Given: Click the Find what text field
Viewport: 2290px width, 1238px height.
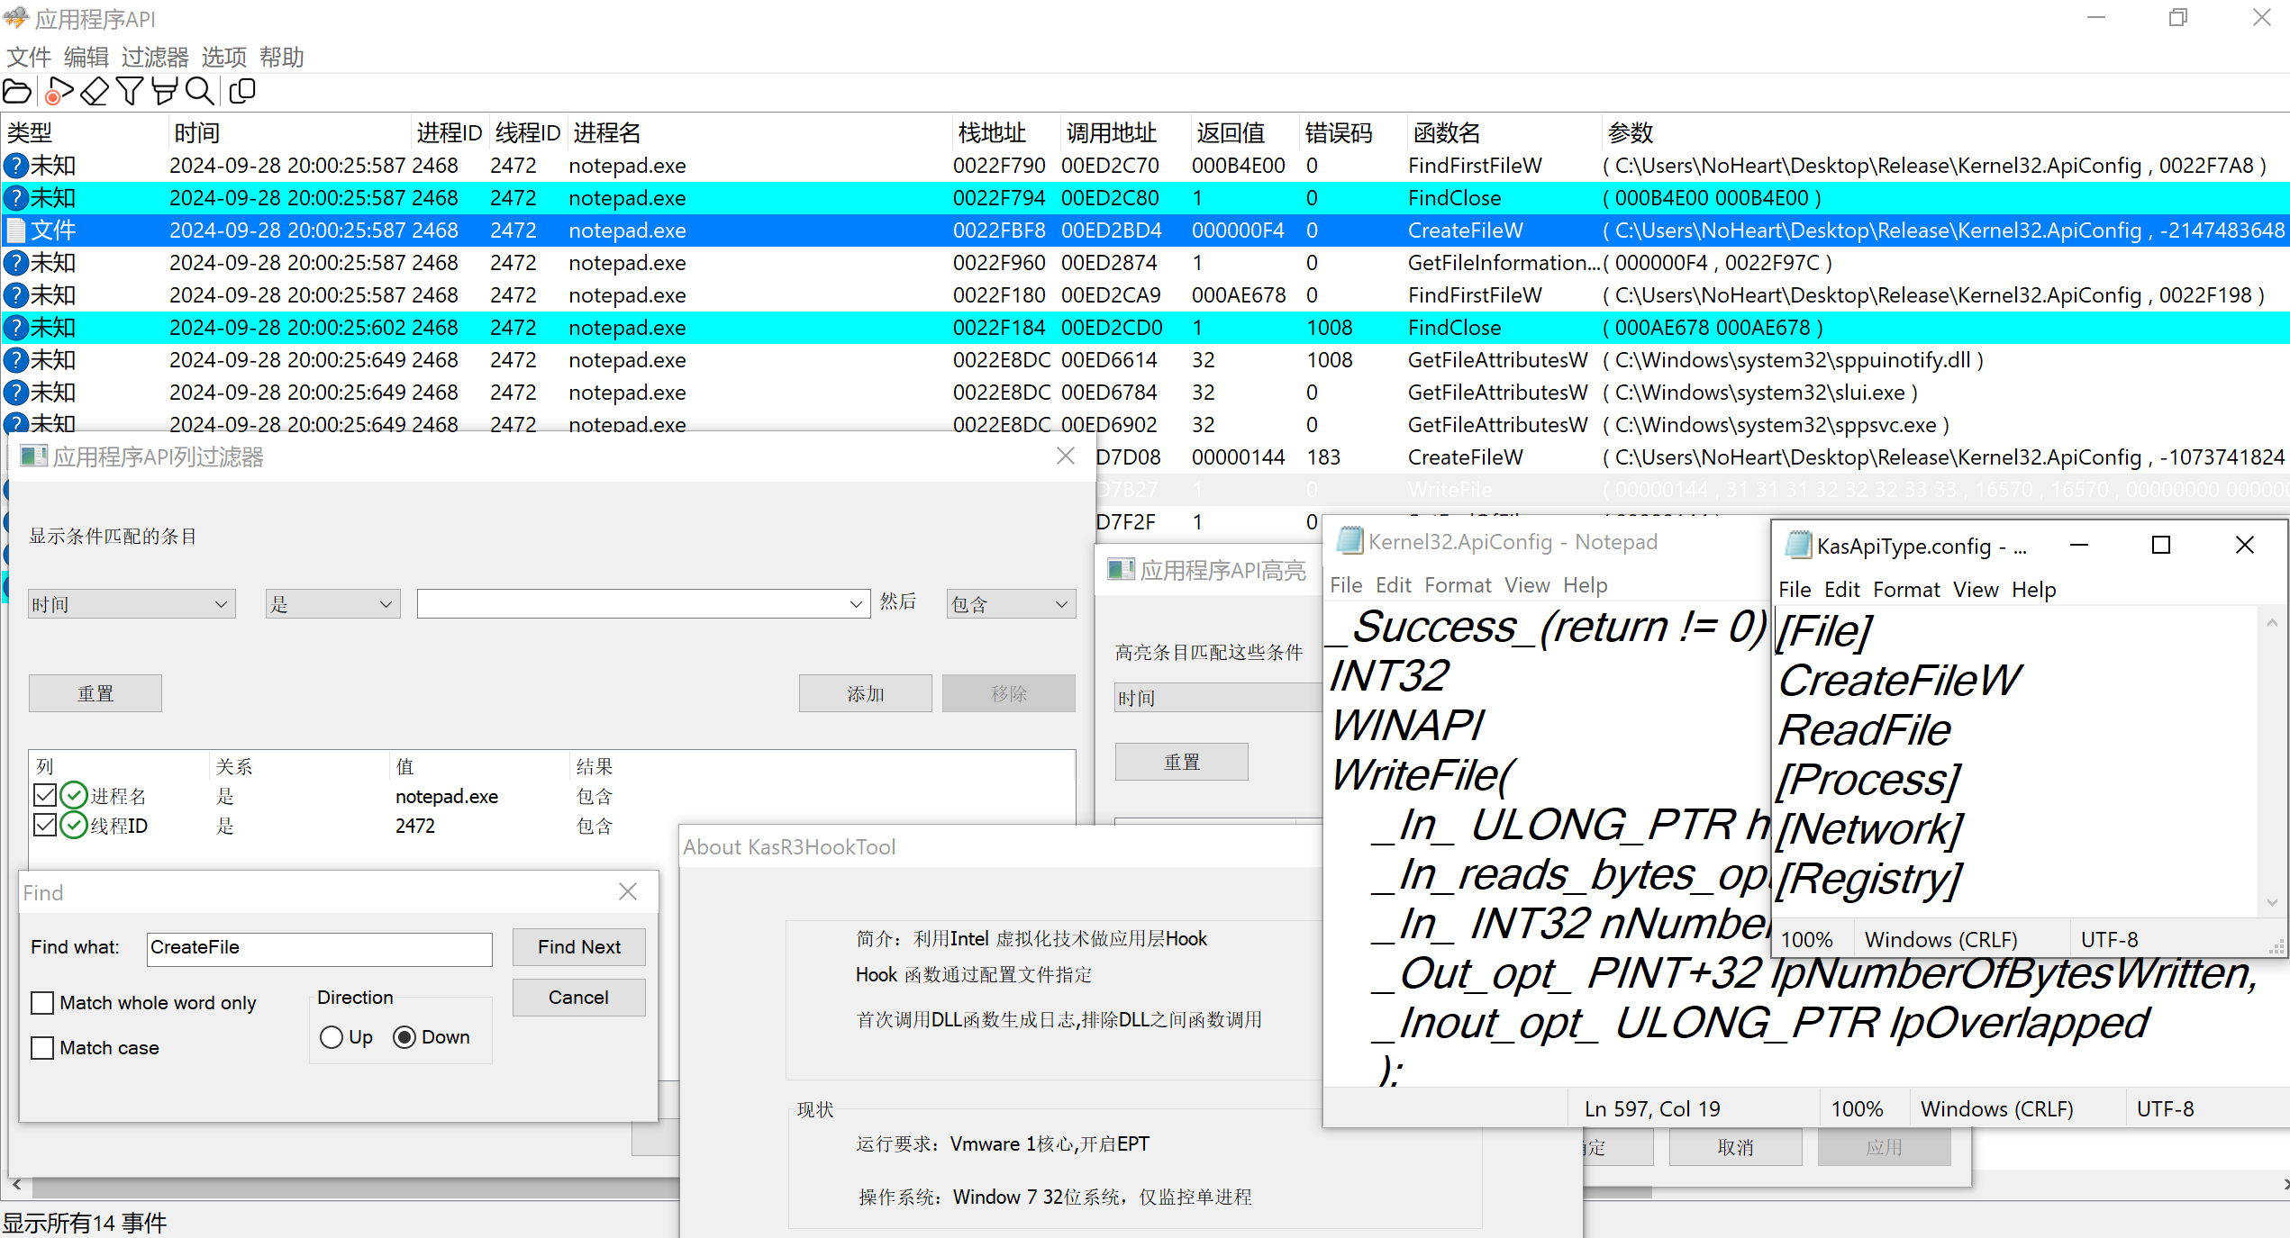Looking at the screenshot, I should [319, 948].
